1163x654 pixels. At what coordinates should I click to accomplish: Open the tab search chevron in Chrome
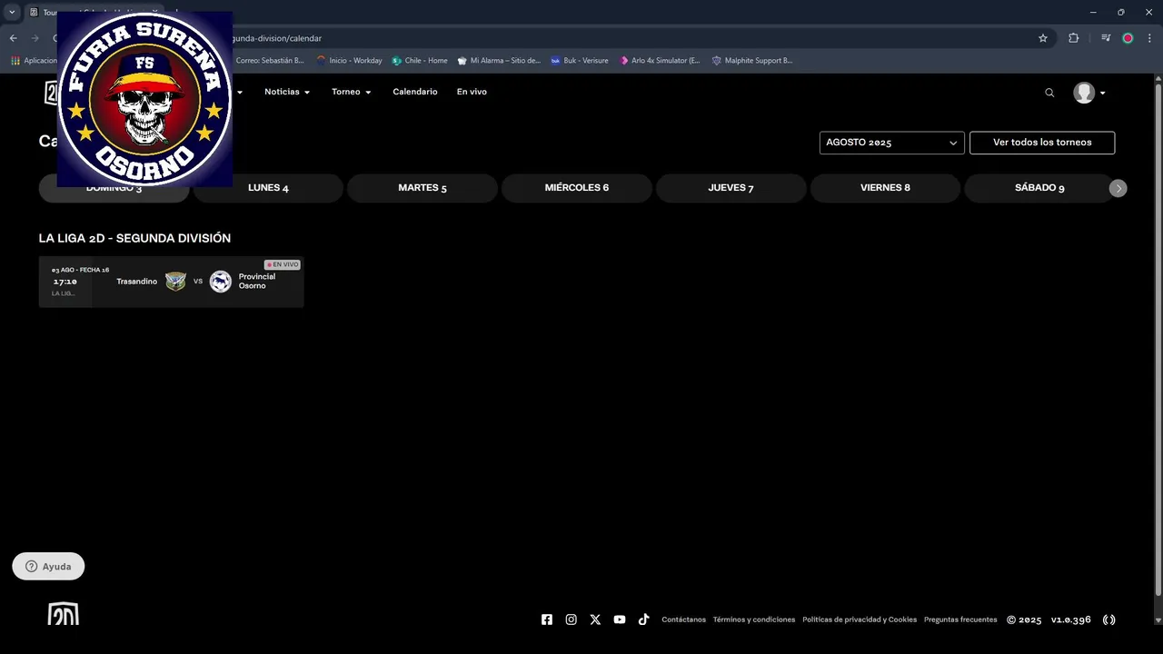(12, 12)
